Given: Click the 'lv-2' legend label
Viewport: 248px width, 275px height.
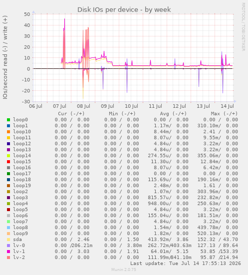Looking at the screenshot, I should click(x=19, y=258).
